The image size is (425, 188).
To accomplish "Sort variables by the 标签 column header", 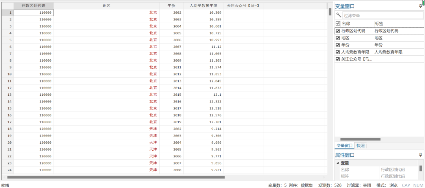I will (379, 24).
